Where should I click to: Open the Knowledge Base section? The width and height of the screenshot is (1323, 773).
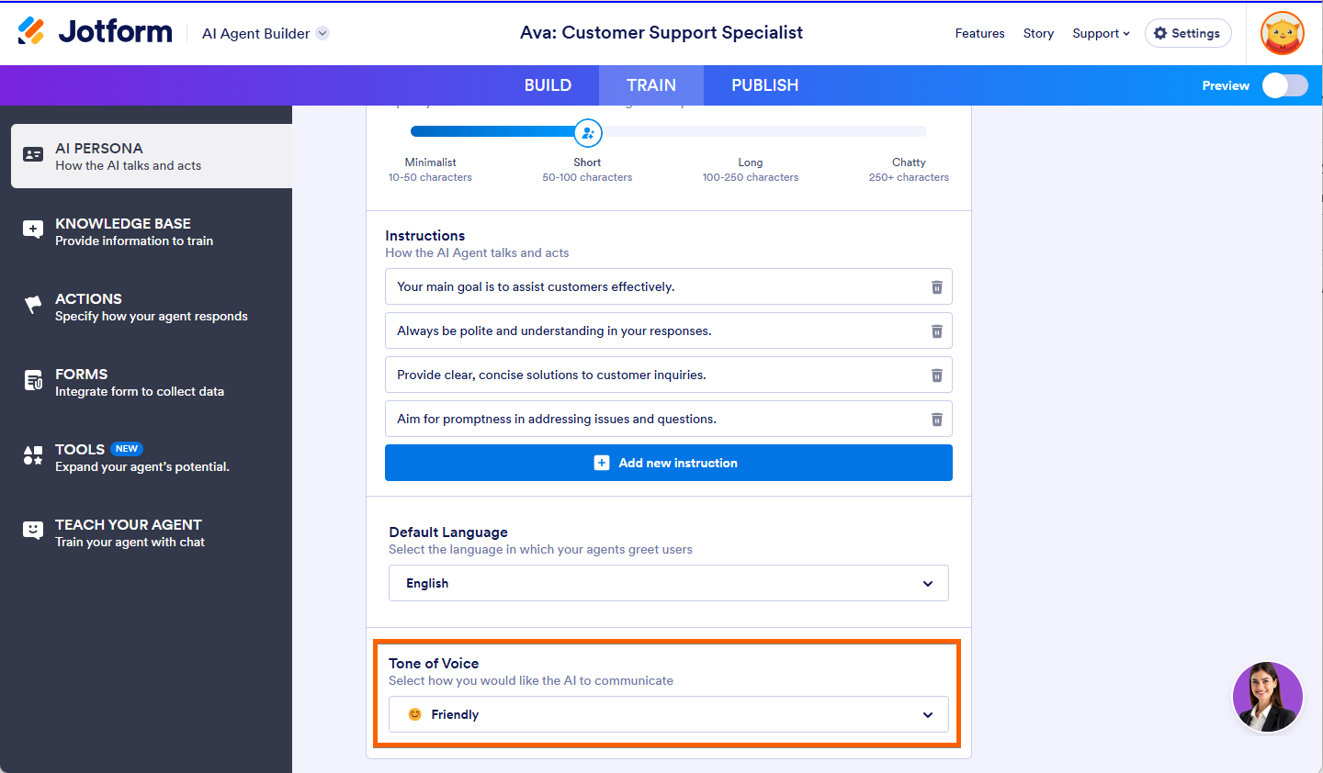(x=133, y=231)
